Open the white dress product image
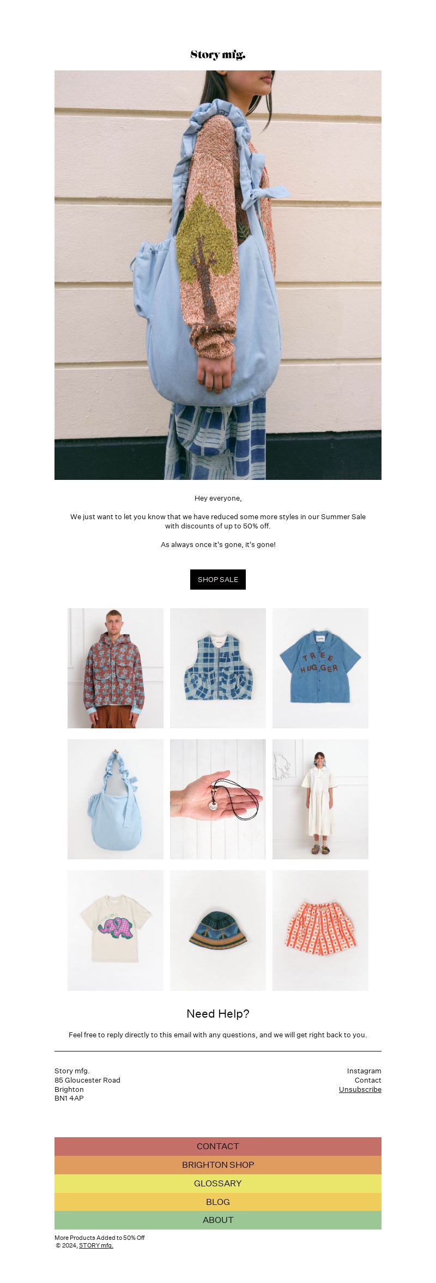Viewport: 436px width, 1283px height. tap(320, 799)
